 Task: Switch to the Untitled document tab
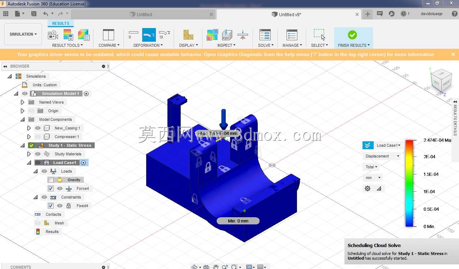click(144, 14)
